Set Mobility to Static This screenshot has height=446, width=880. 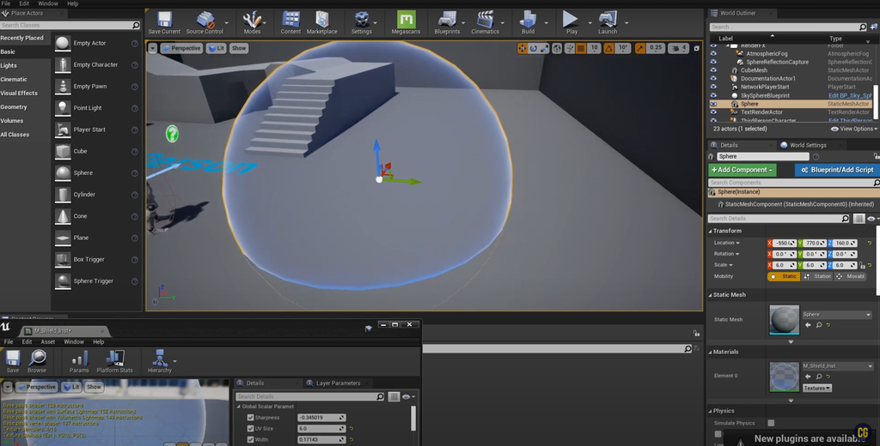click(x=784, y=276)
